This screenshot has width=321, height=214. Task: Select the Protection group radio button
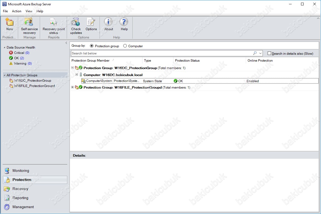(x=92, y=46)
